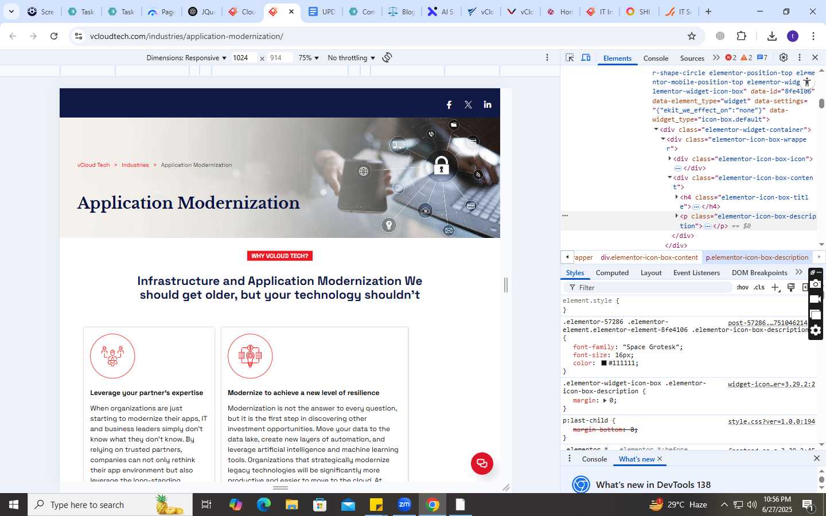Collapse the elementor-icon-box-wrapper div

pos(663,139)
